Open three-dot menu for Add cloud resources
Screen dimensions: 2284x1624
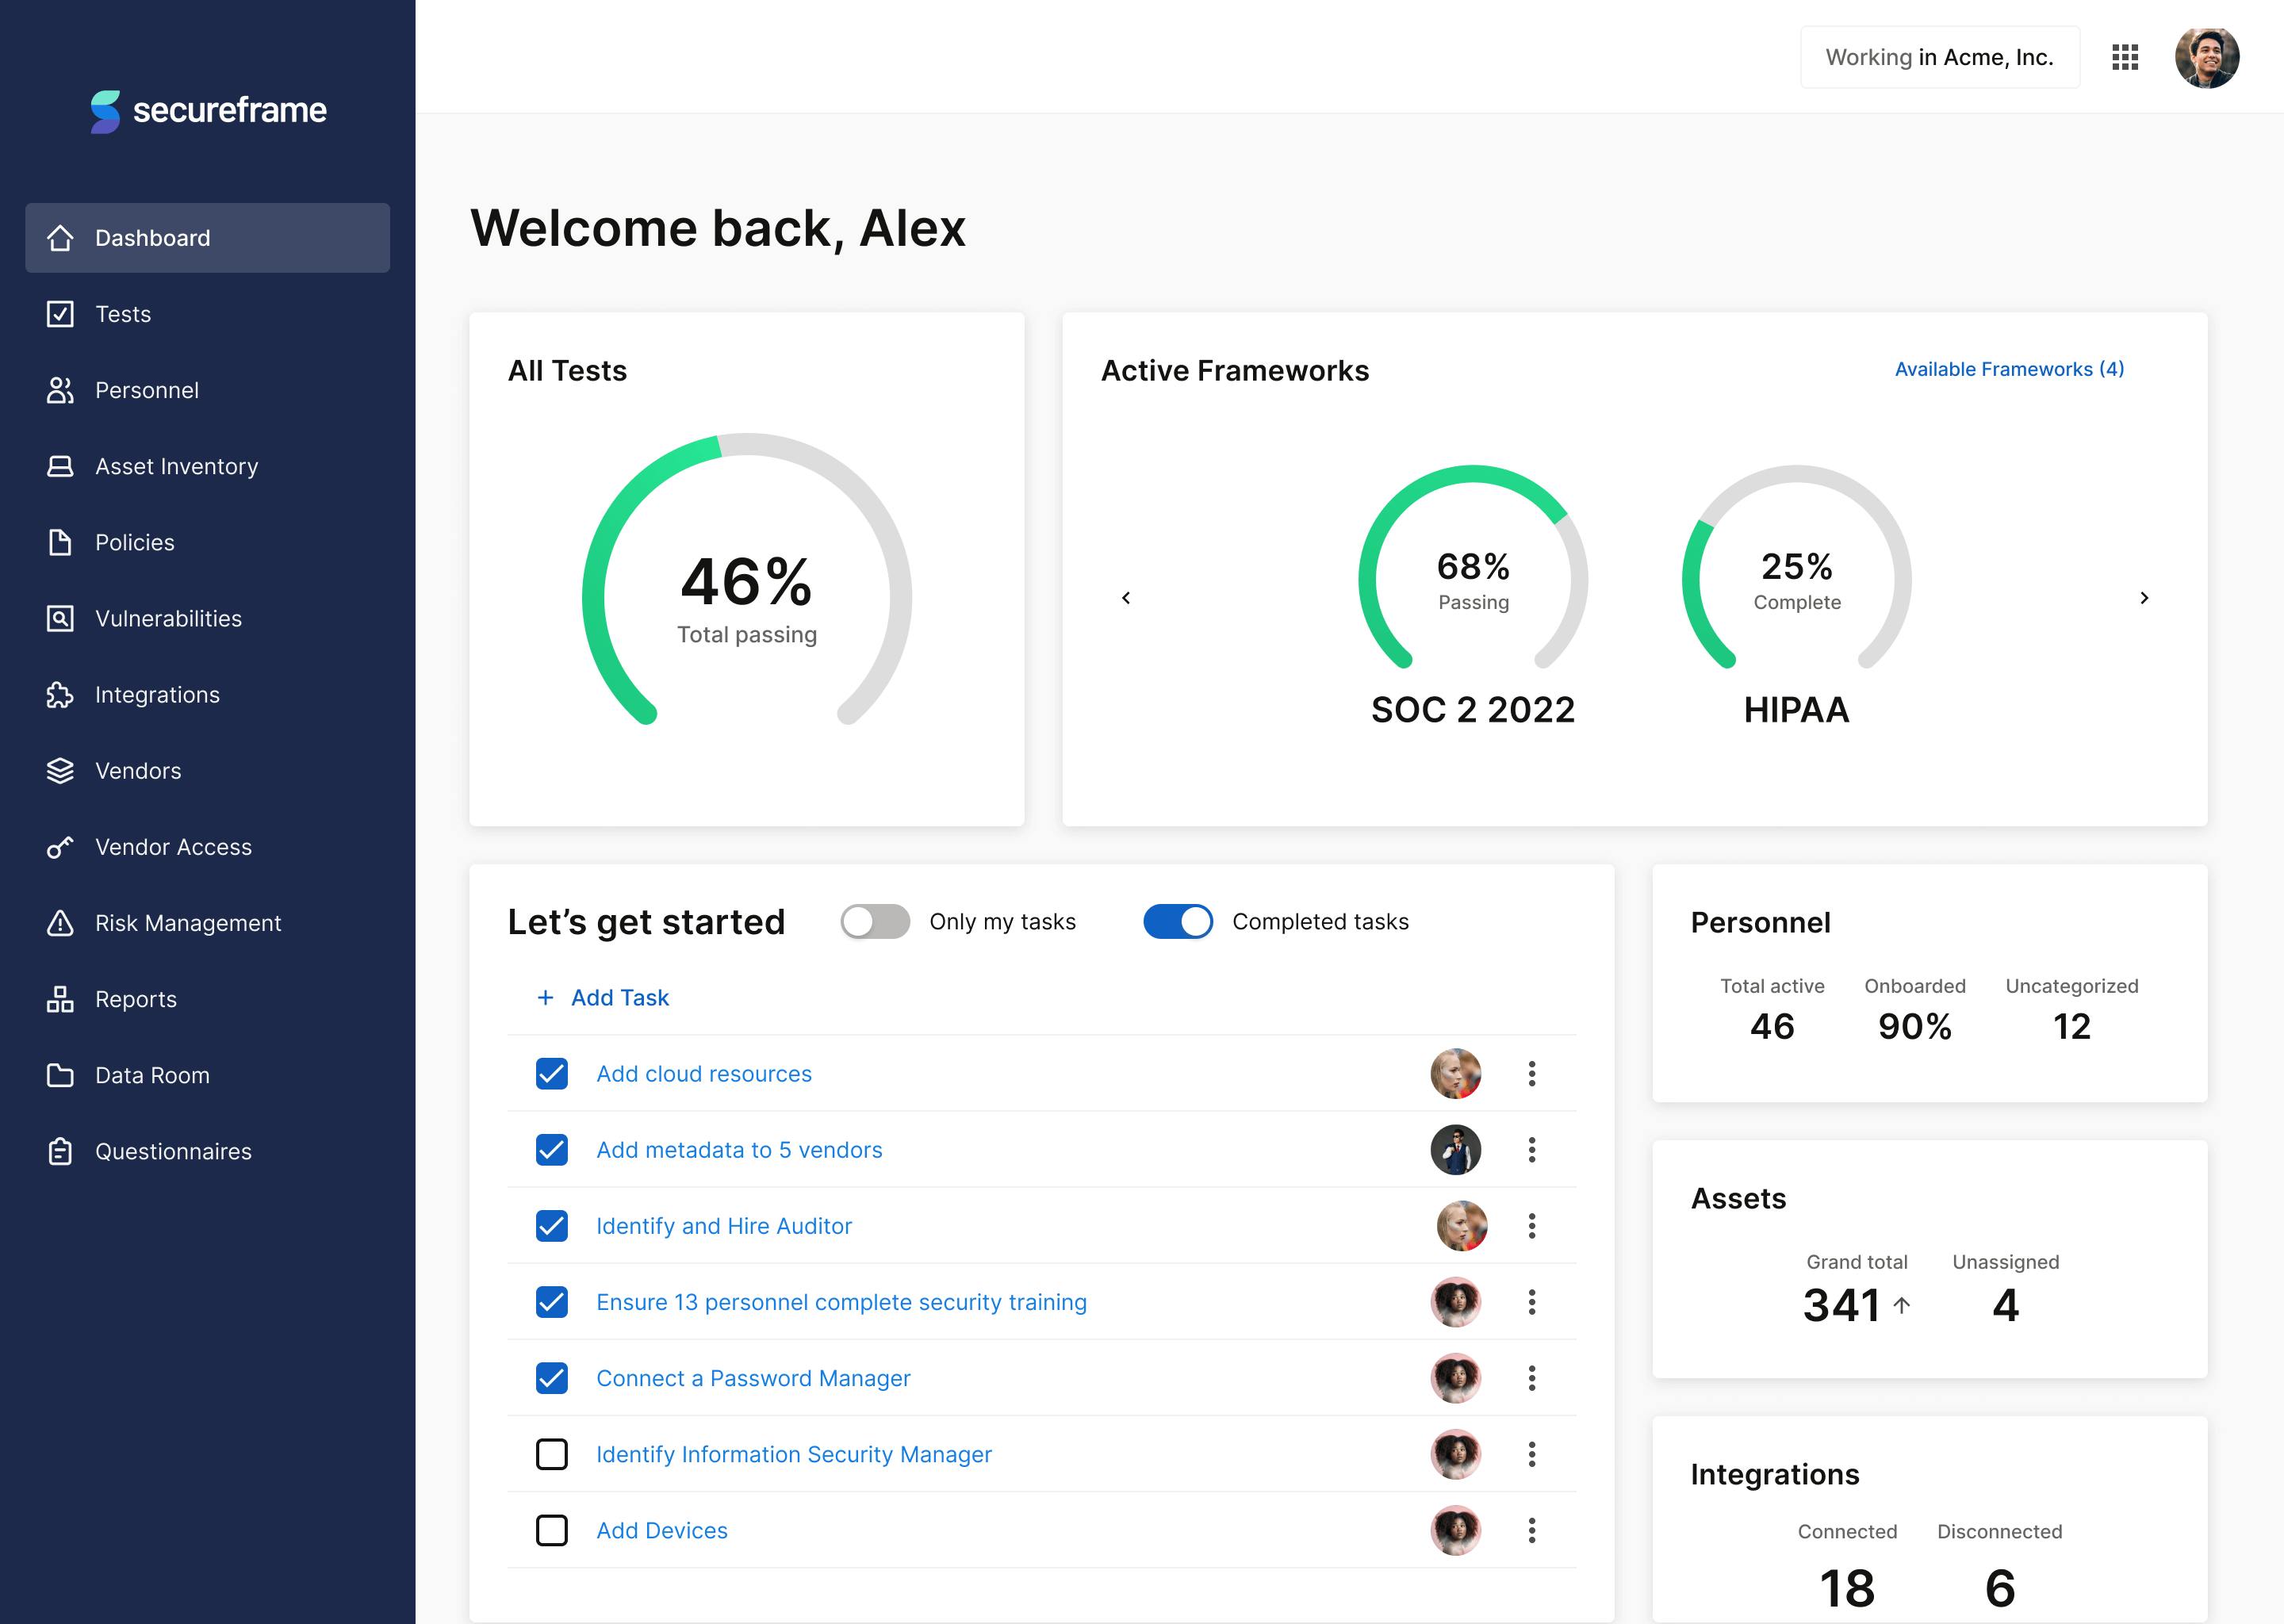[1531, 1074]
